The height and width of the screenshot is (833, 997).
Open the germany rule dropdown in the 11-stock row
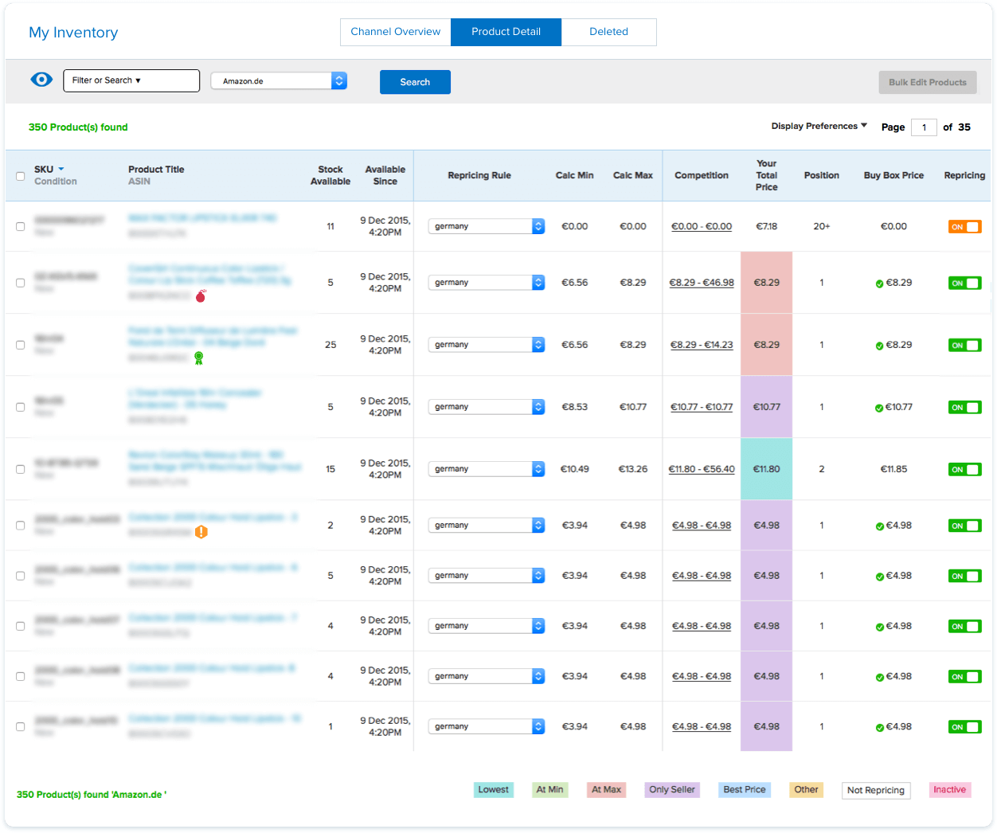487,226
